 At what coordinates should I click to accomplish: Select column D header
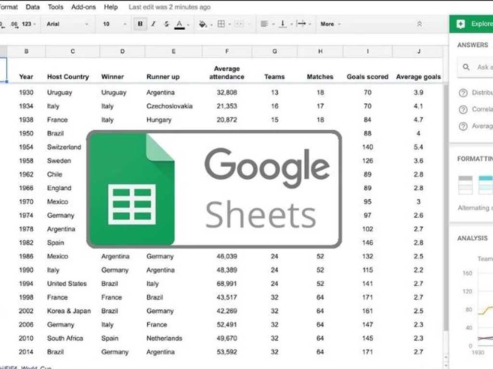coord(122,51)
